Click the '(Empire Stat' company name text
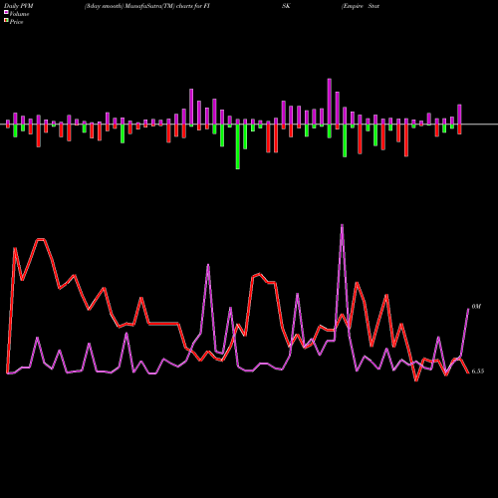This screenshot has width=498, height=498. [361, 6]
